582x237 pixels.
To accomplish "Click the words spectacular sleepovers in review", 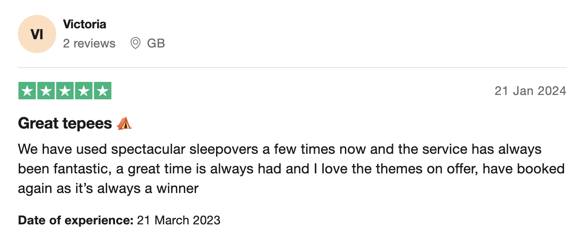I will 186,150.
